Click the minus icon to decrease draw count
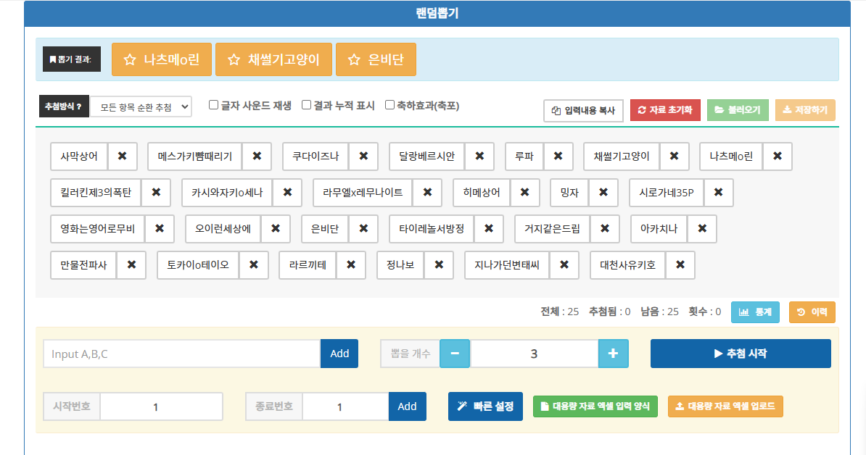This screenshot has width=866, height=455. [455, 354]
